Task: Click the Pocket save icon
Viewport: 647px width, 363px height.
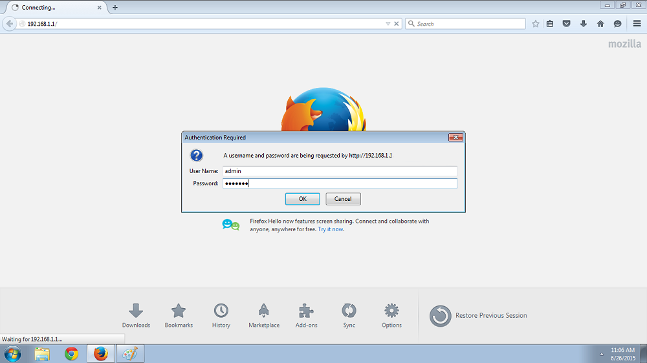Action: pos(566,24)
